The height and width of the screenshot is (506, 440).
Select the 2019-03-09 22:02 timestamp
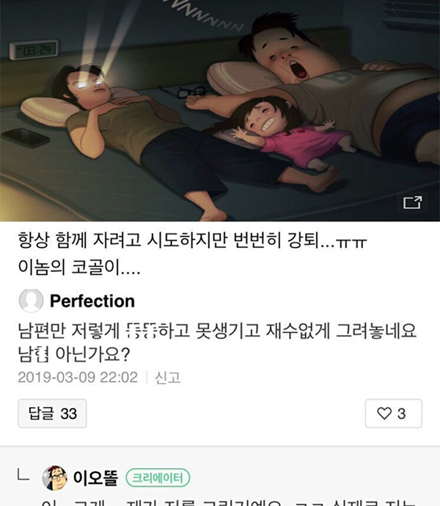[78, 377]
